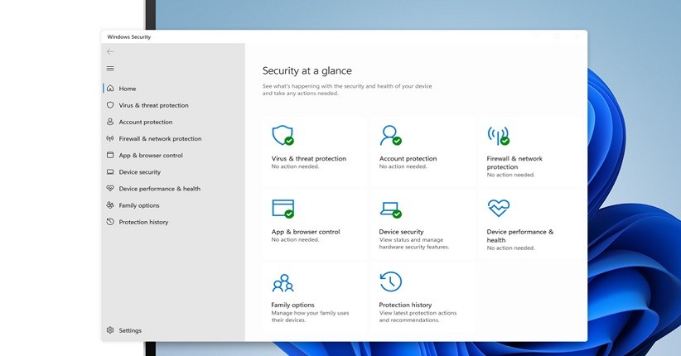Go to Account protection in sidebar
Viewport: 681px width, 356px height.
point(145,122)
